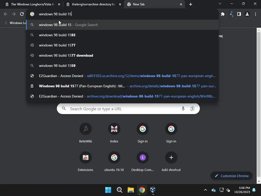This screenshot has width=261, height=196.
Task: Open Windows 98 build 1577 Pan-European archive.org suggestion
Action: tap(122, 86)
